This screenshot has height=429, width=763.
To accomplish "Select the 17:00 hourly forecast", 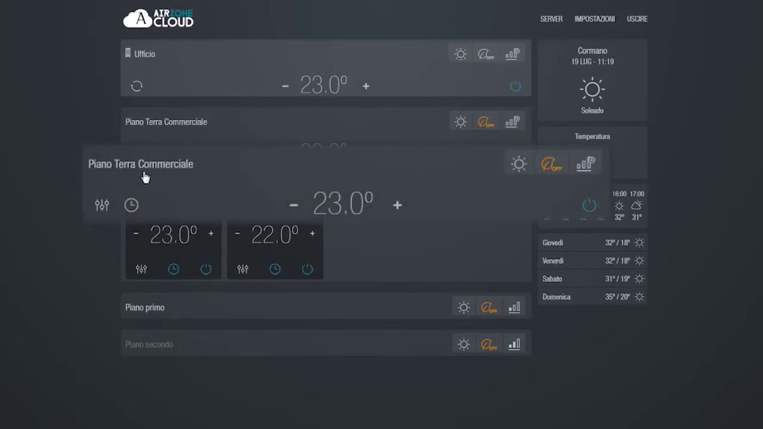I will point(637,206).
